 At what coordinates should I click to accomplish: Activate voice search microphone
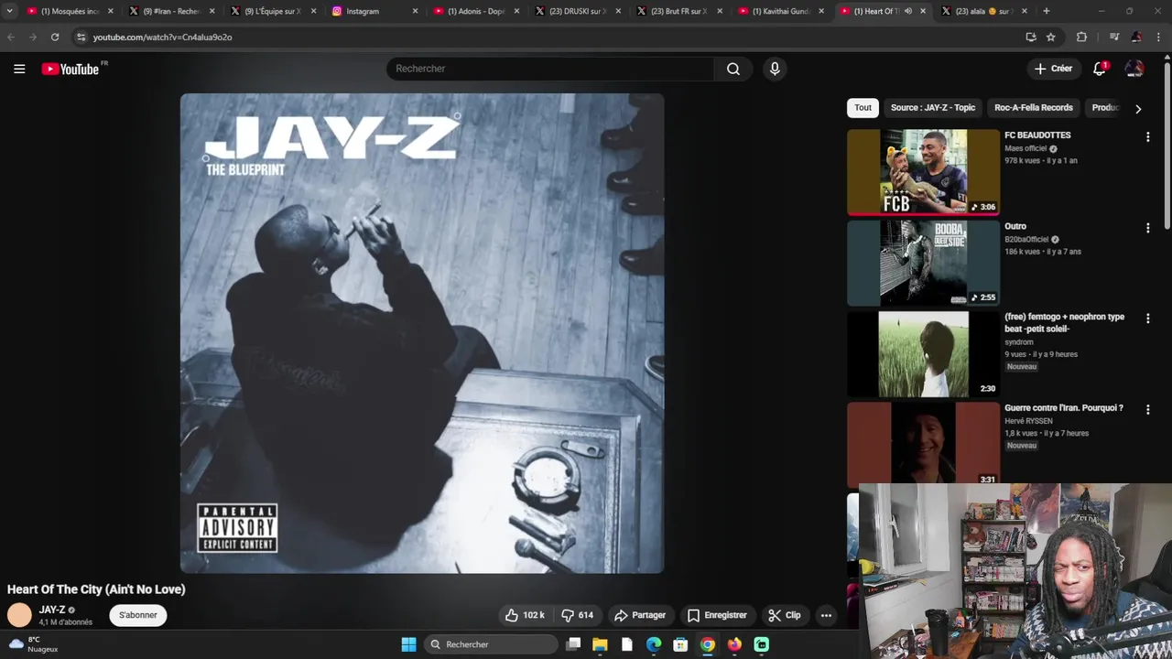point(775,69)
